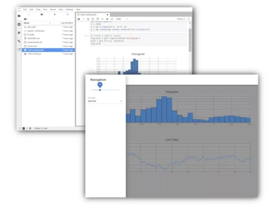Insert a cell below with the plus icon
Image resolution: width=278 pixels, height=209 pixels.
(x=83, y=19)
